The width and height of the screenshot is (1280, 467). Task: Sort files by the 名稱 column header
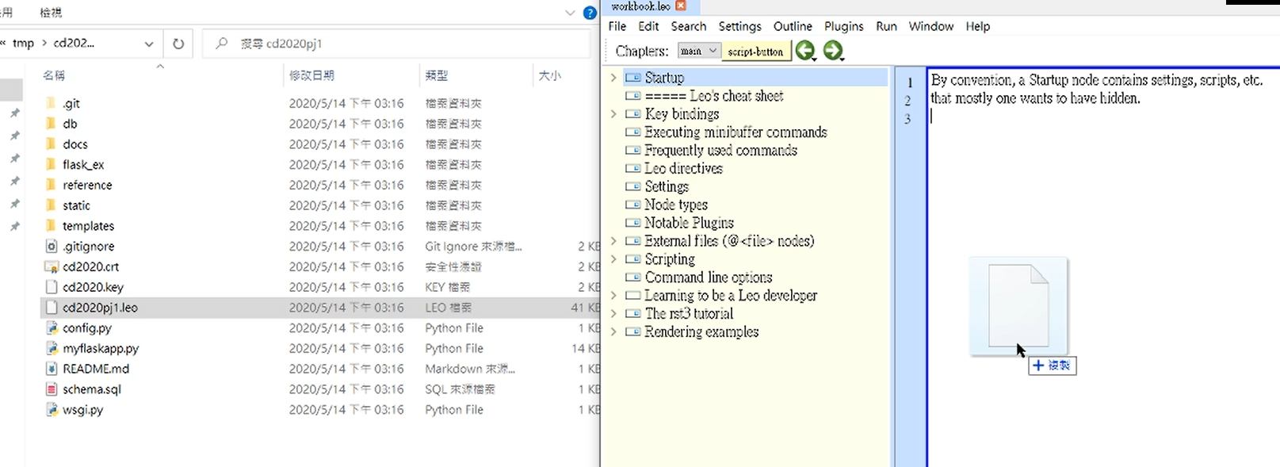(54, 75)
